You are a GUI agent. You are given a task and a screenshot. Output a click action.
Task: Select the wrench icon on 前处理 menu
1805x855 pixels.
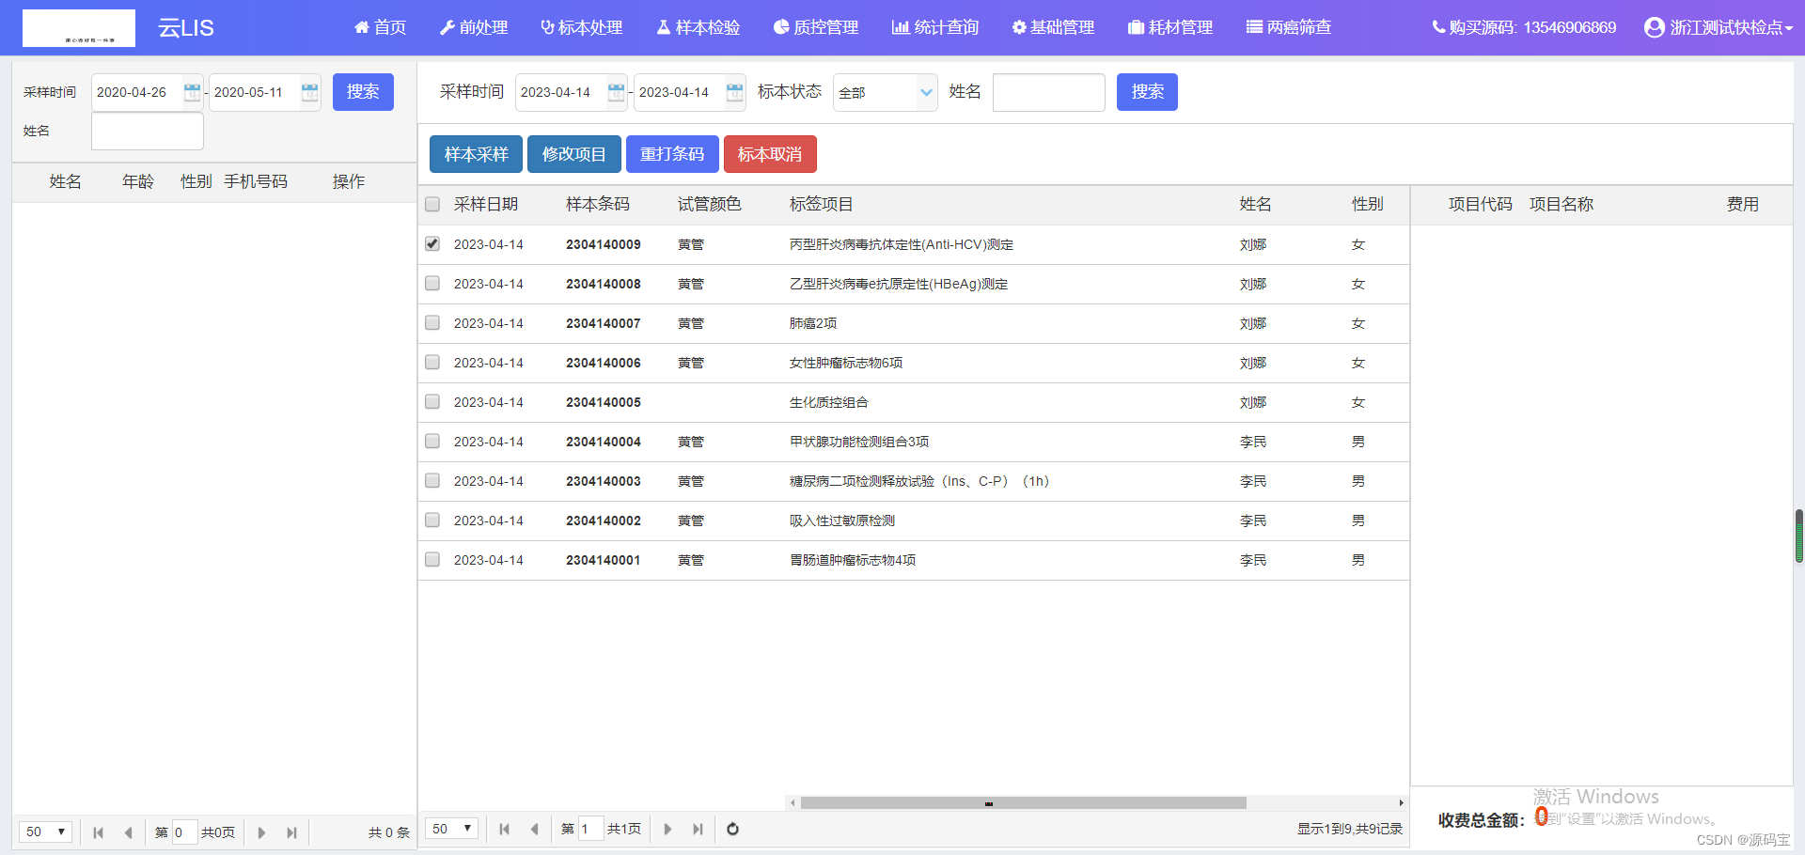tap(447, 27)
